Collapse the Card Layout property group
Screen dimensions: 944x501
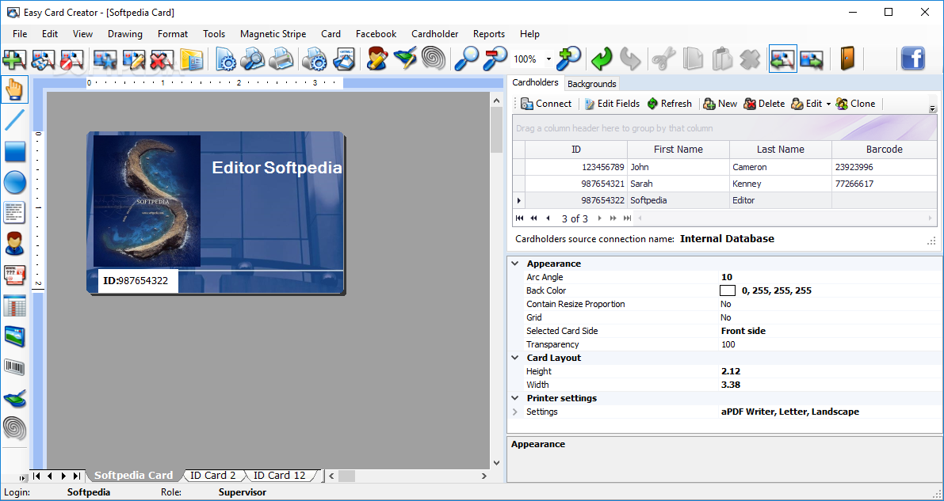pos(514,358)
